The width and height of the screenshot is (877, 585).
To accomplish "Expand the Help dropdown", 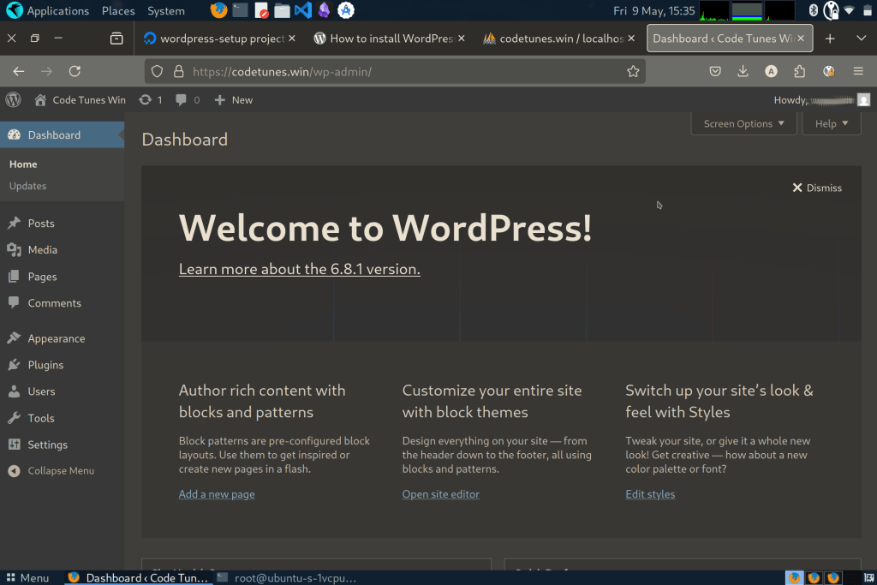I will pos(832,123).
